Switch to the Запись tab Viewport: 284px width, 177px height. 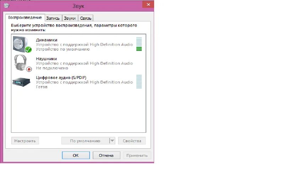pyautogui.click(x=53, y=18)
